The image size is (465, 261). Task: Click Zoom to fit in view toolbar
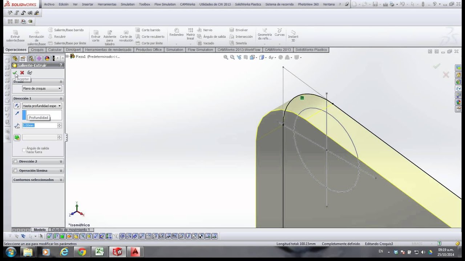(226, 57)
